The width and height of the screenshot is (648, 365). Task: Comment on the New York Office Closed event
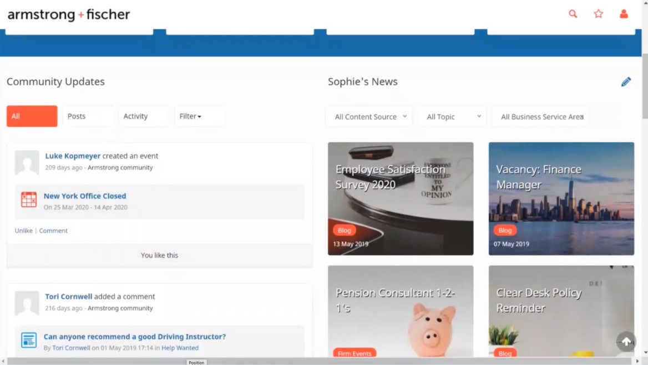[x=53, y=230]
